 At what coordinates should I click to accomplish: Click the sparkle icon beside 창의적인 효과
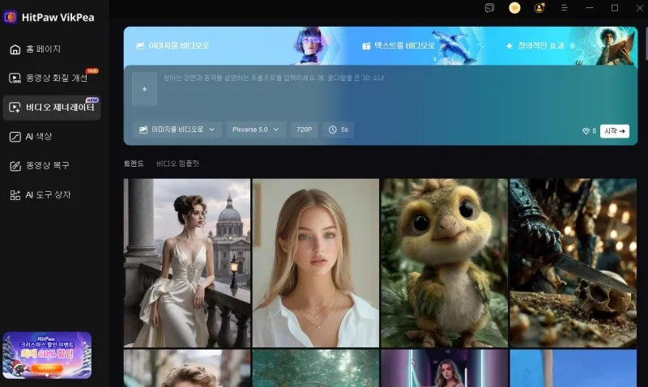pos(509,46)
